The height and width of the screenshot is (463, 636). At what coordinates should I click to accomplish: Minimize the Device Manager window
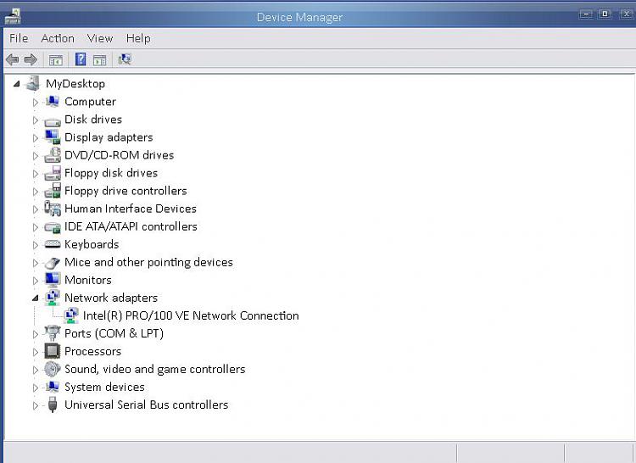[x=586, y=14]
